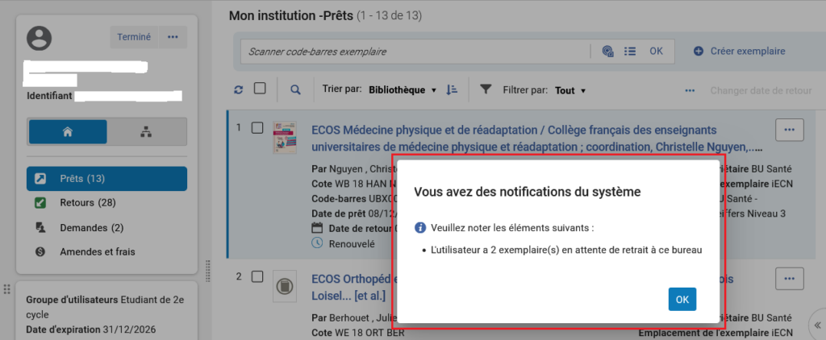Open the more actions menu beside Terminé

pyautogui.click(x=173, y=37)
